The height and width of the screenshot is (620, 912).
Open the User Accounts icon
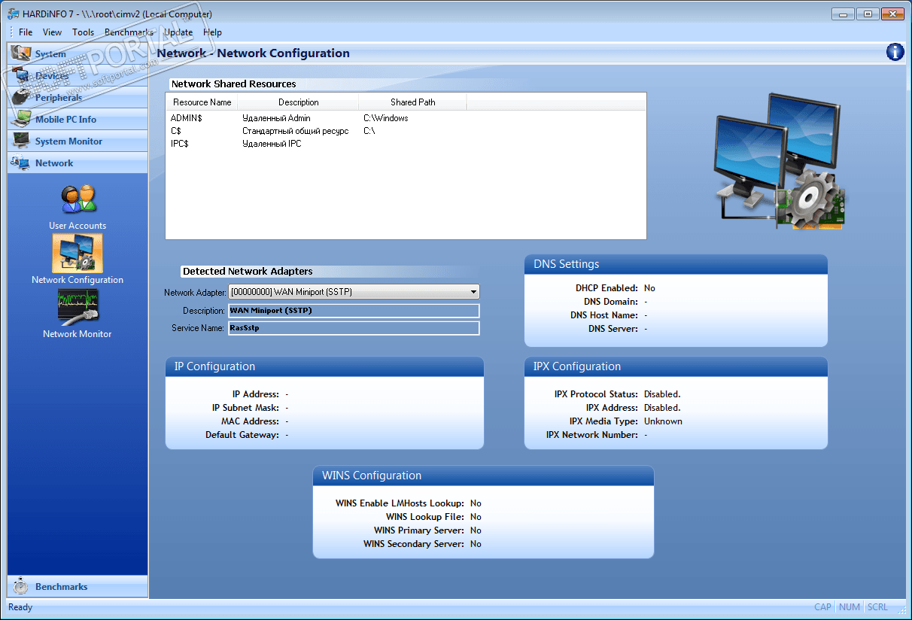pyautogui.click(x=78, y=199)
